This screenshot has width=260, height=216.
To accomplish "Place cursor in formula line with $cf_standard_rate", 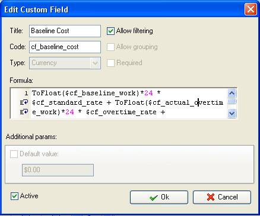I will click(128, 102).
